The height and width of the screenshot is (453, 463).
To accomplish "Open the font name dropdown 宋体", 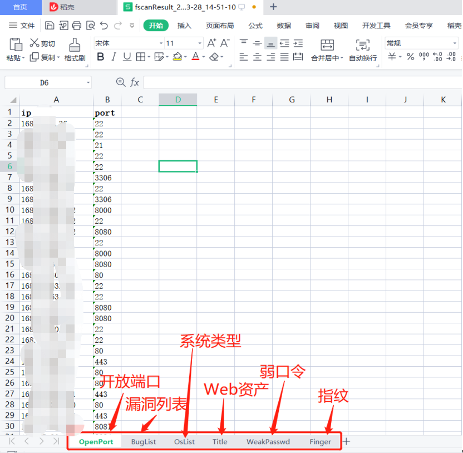I will (161, 43).
